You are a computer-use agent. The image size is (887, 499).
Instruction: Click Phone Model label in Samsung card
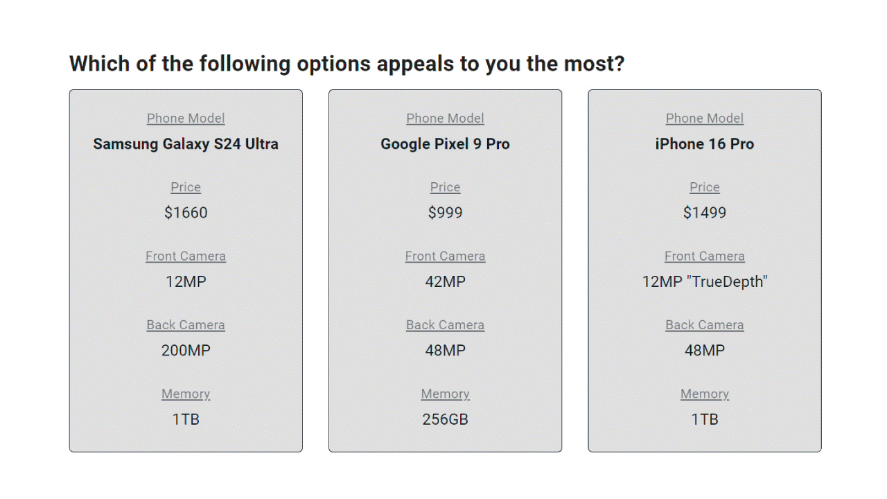tap(186, 119)
